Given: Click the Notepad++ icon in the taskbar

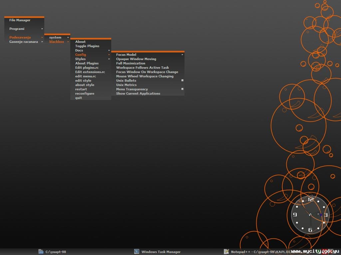Looking at the screenshot, I should point(226,252).
